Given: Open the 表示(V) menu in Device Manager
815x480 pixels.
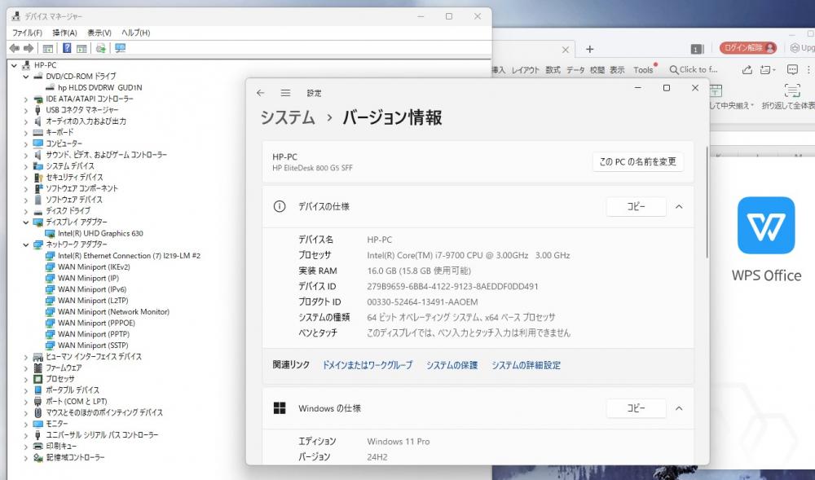Looking at the screenshot, I should coord(99,33).
